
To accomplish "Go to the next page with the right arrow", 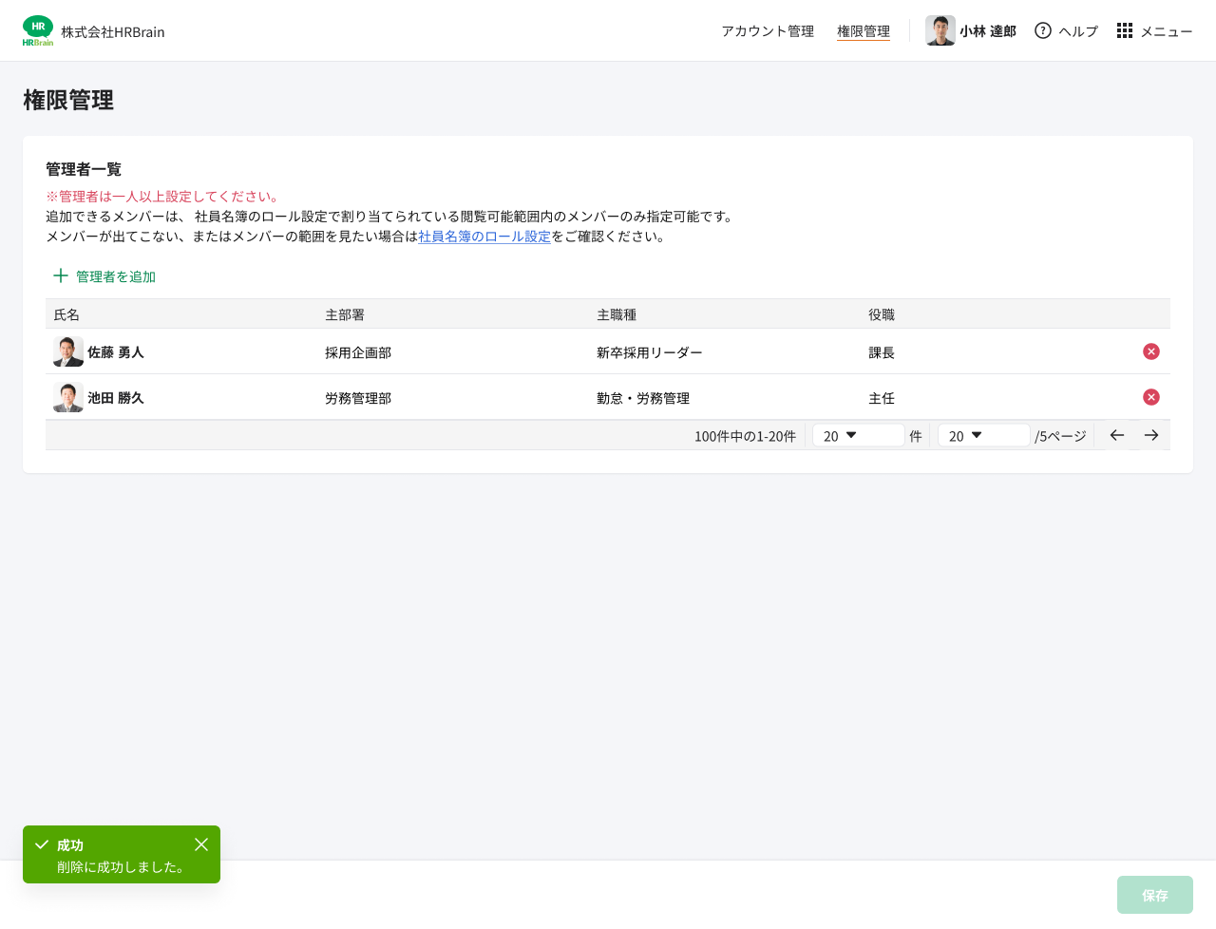I will tap(1150, 435).
